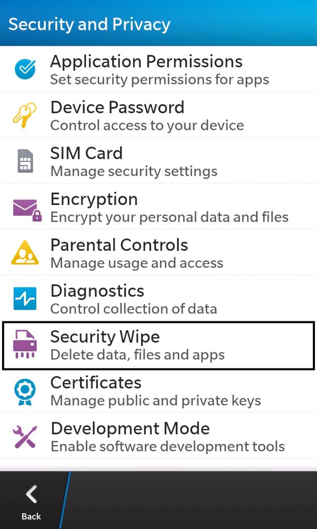Viewport: 317px width, 529px height.
Task: Go back using the Back button
Action: 31,500
